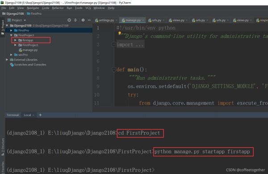The height and width of the screenshot is (174, 268).
Task: Expand the firstapp folder
Action: coord(15,40)
